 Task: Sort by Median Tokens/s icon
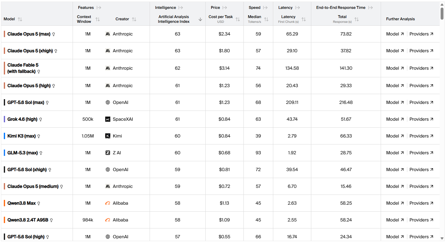pyautogui.click(x=266, y=19)
